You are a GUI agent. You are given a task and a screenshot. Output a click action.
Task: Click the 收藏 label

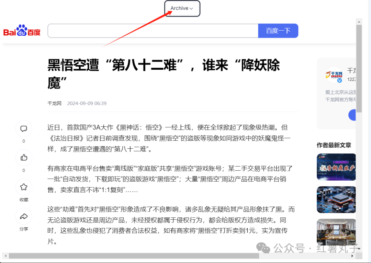[x=24, y=200]
